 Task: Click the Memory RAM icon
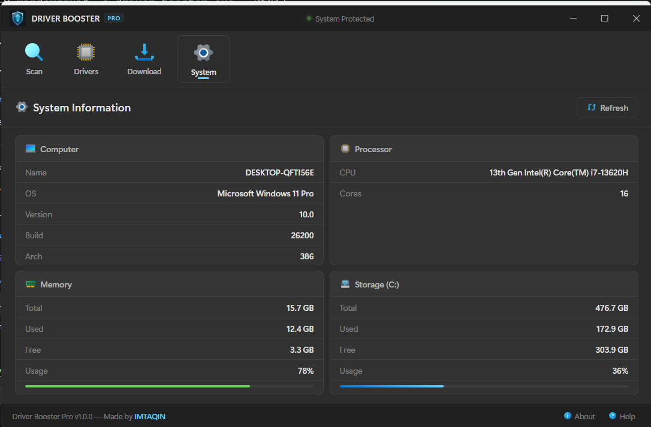(x=31, y=284)
